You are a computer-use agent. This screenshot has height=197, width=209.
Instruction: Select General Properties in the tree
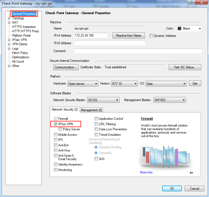point(24,14)
